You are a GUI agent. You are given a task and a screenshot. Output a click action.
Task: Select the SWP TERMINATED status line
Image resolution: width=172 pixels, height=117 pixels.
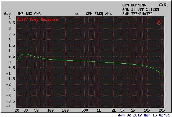click(x=137, y=14)
